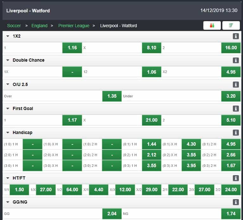This screenshot has width=243, height=220.
Task: Open Premier League breadcrumb link
Action: [x=74, y=26]
